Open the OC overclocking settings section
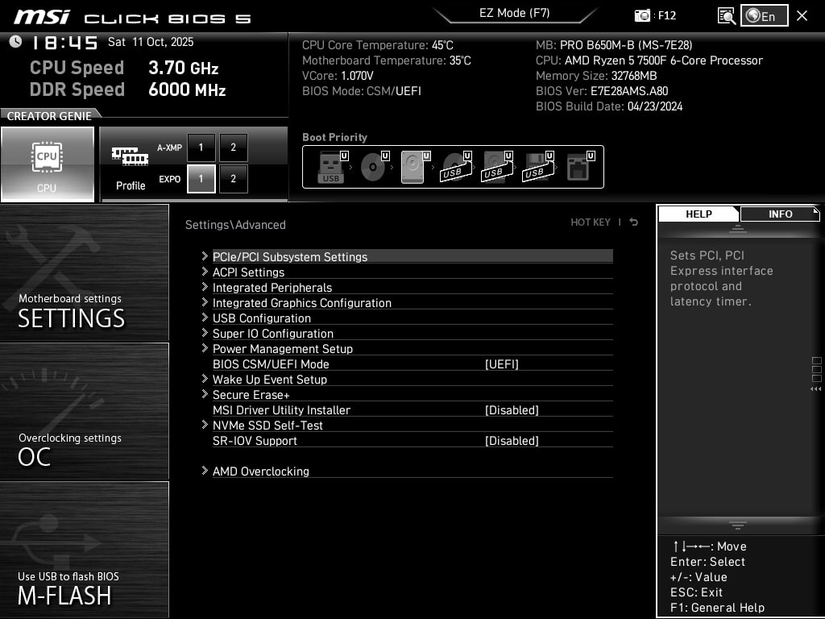 (84, 412)
